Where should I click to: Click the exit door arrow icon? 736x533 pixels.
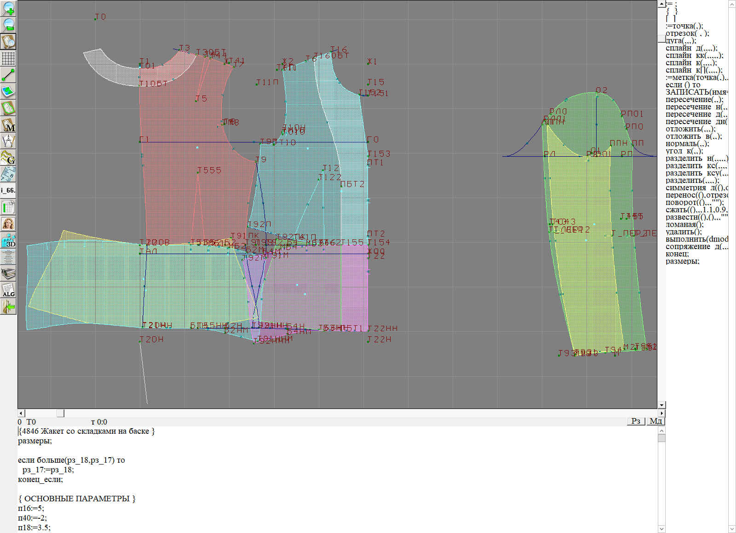[x=8, y=306]
